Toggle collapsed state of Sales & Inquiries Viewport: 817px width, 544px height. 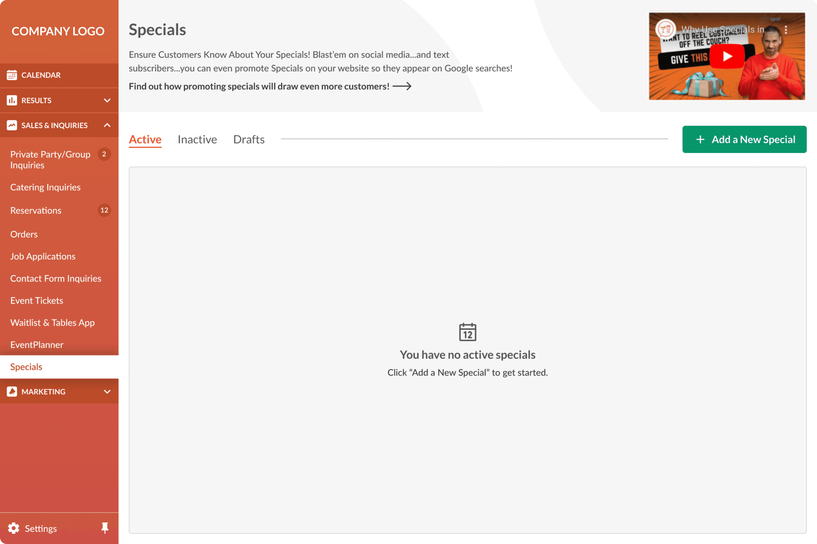click(x=106, y=125)
